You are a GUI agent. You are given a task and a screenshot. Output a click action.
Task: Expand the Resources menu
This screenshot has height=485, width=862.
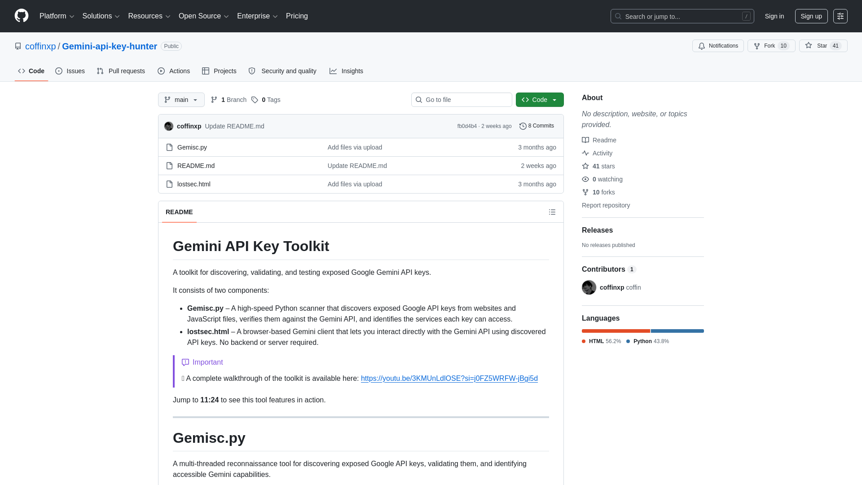point(149,16)
